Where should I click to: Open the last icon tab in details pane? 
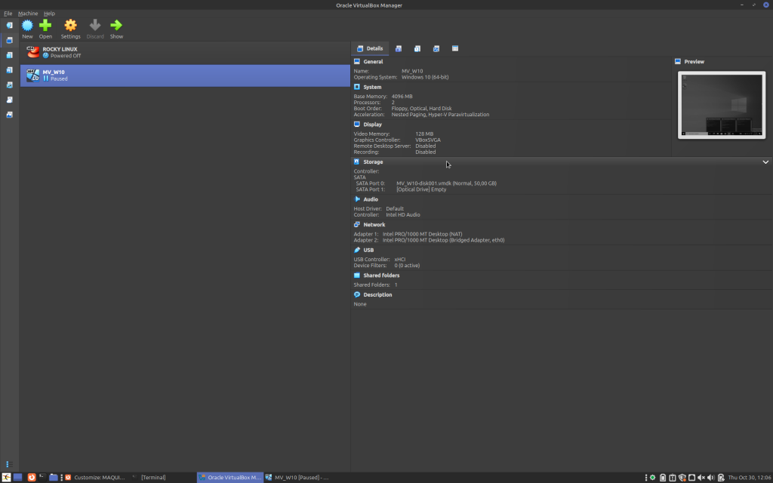point(455,48)
